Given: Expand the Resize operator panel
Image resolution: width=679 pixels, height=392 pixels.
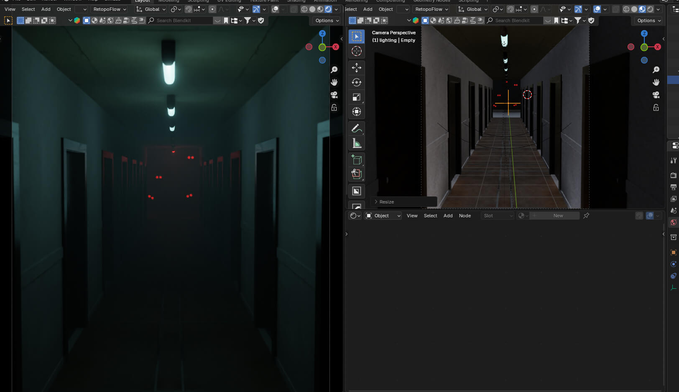Looking at the screenshot, I should [x=403, y=202].
